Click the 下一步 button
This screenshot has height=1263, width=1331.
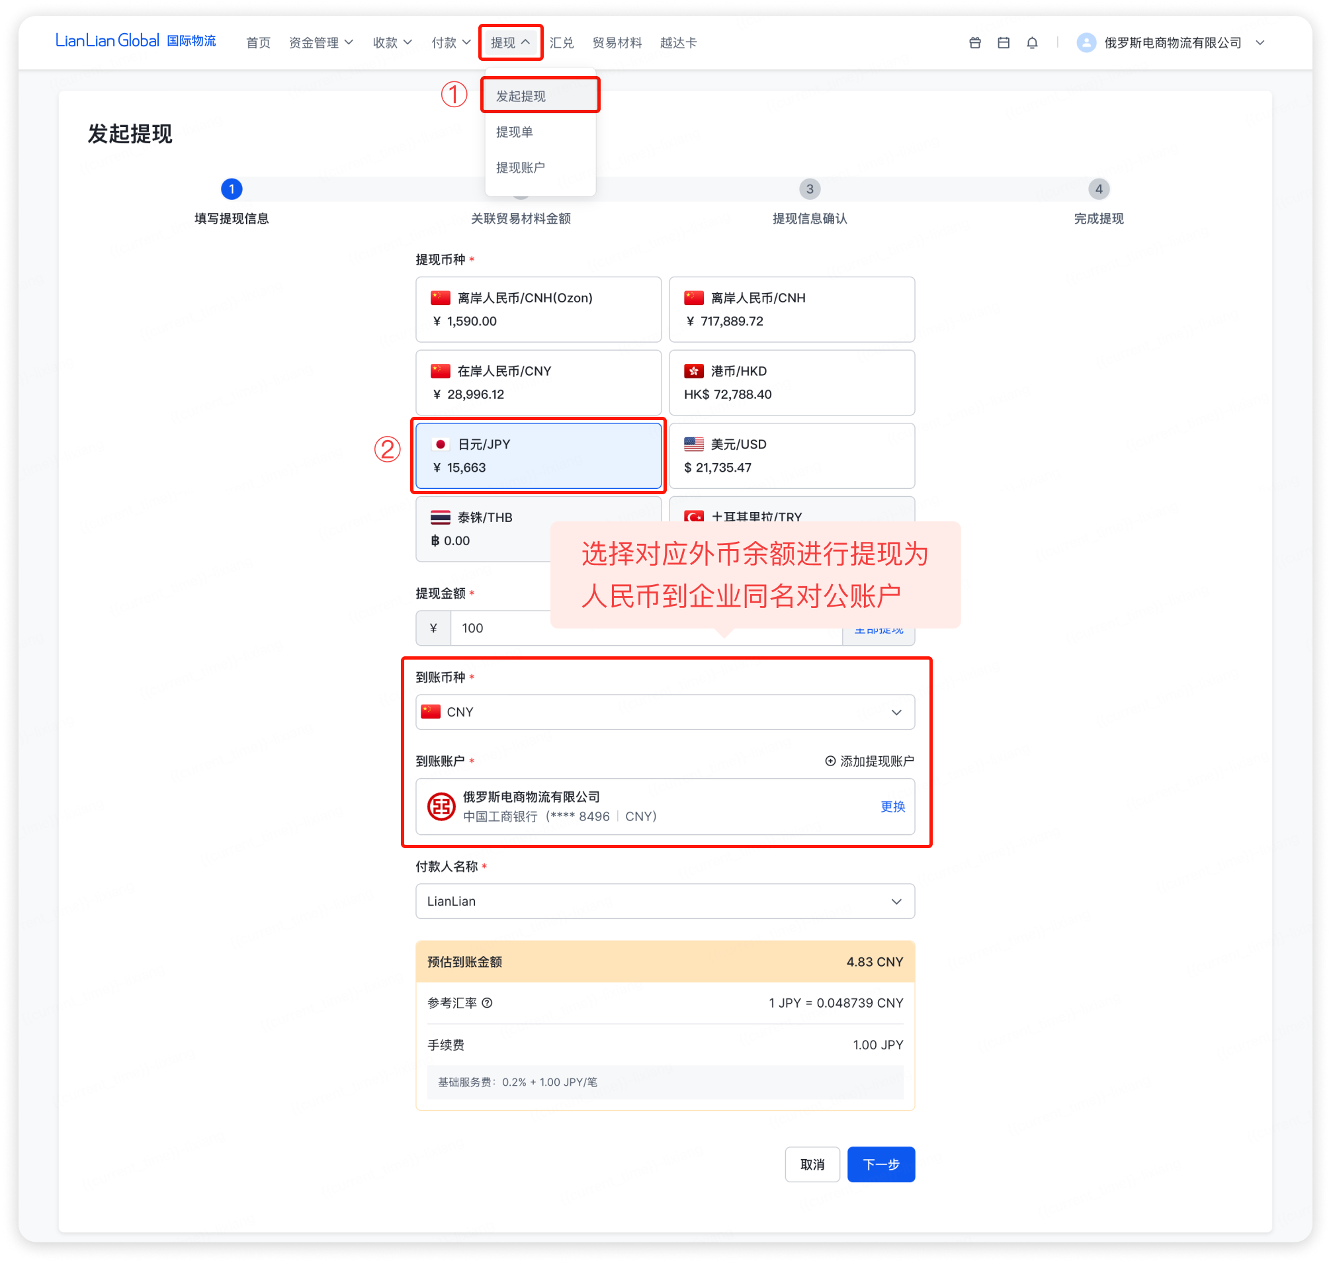880,1164
